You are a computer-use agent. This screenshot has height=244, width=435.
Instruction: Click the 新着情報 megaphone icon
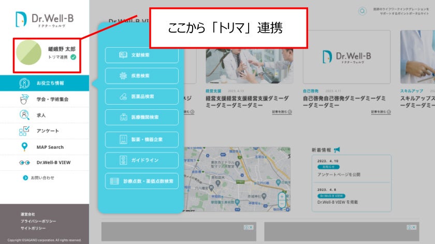click(337, 150)
